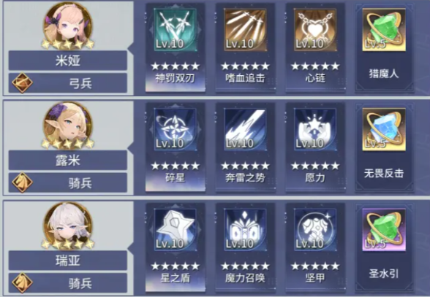Tap the 圣水引 green gem icon
430x297 pixels.
384,229
